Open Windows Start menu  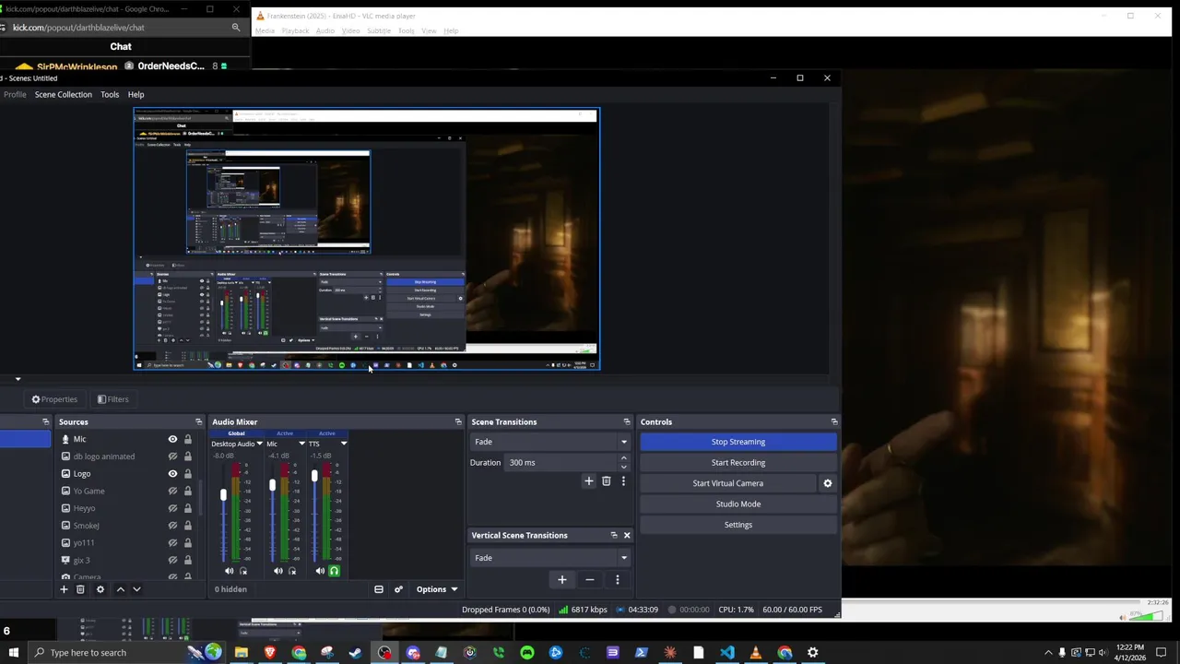[x=13, y=653]
